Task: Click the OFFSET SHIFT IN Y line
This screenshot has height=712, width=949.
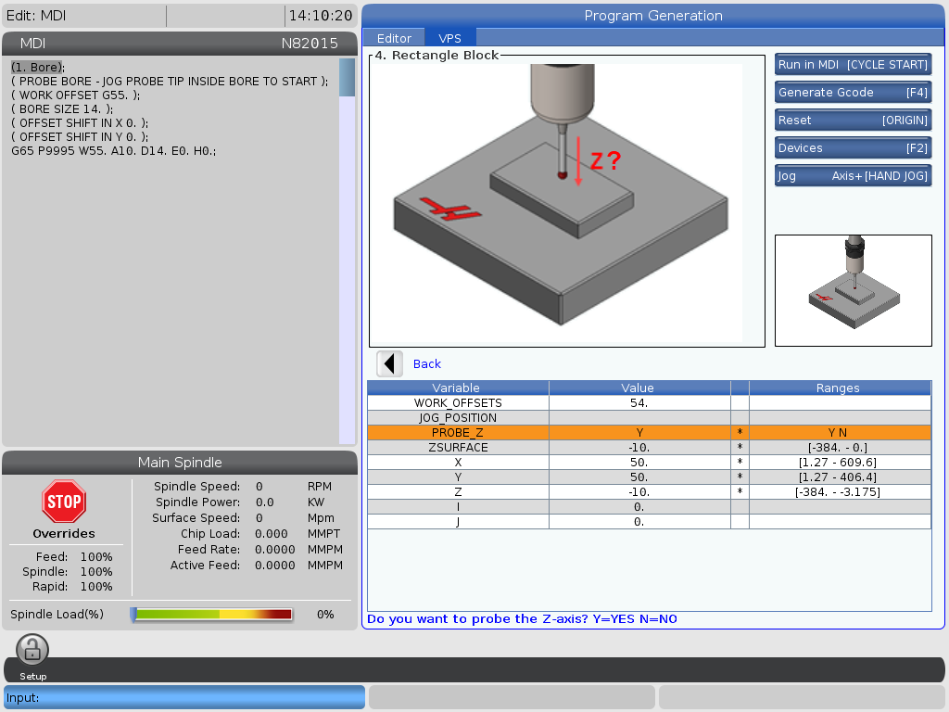Action: pos(80,137)
